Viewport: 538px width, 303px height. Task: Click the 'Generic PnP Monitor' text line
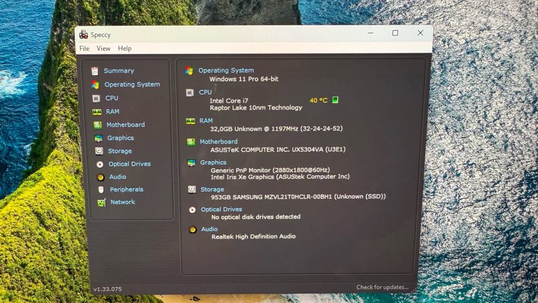(270, 170)
